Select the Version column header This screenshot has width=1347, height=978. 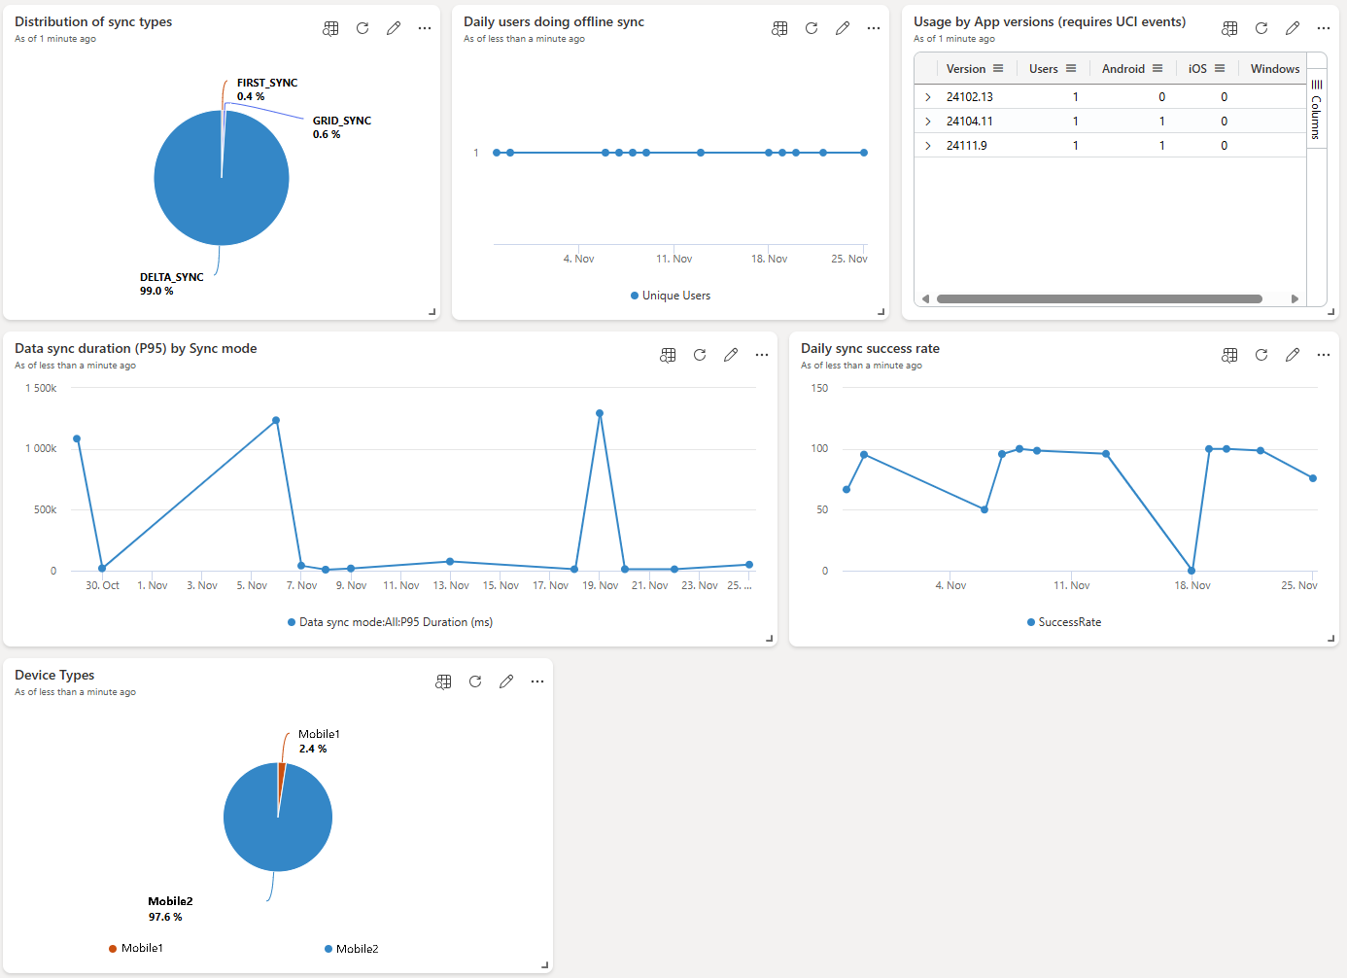click(967, 68)
